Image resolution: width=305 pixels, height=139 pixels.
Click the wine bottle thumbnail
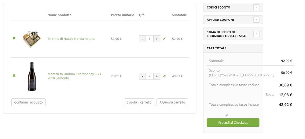tap(31, 76)
